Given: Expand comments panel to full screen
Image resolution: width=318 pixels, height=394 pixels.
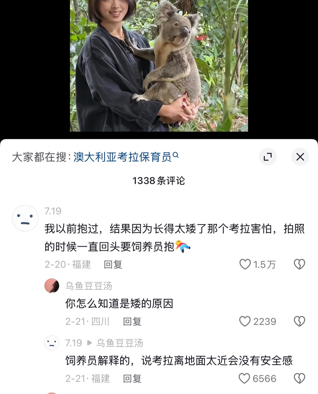Looking at the screenshot, I should (268, 157).
